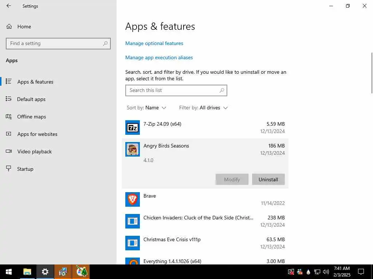Image resolution: width=373 pixels, height=279 pixels.
Task: Click the Home house icon
Action: coord(9,27)
